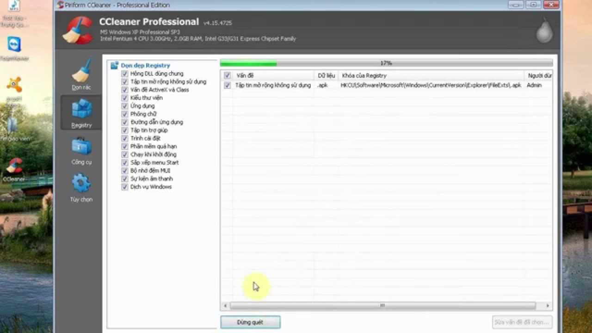Click the Dừng quét button
Image resolution: width=592 pixels, height=333 pixels.
[250, 322]
